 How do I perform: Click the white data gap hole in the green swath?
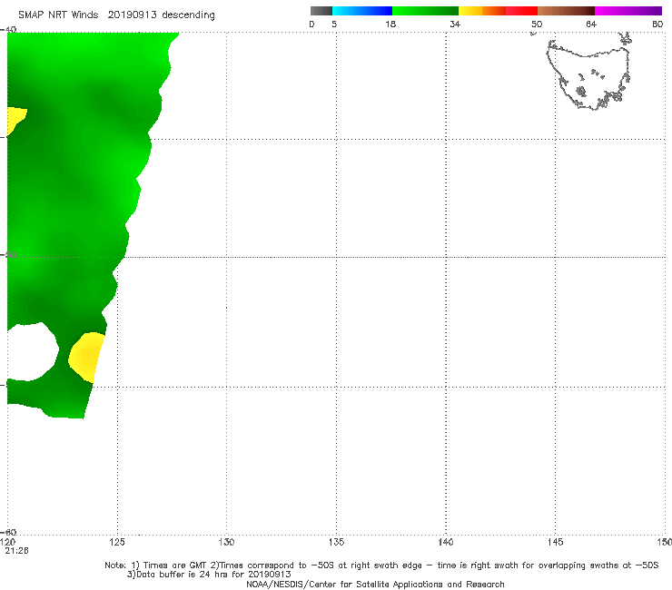click(32, 351)
